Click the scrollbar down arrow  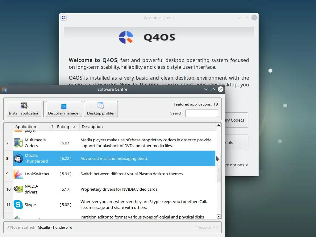pos(219,217)
